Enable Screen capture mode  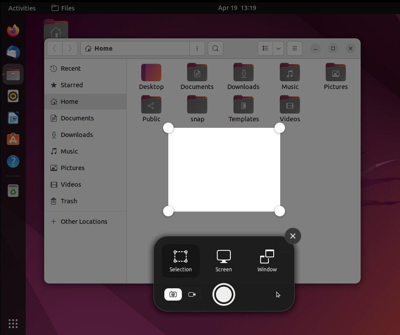(x=223, y=260)
